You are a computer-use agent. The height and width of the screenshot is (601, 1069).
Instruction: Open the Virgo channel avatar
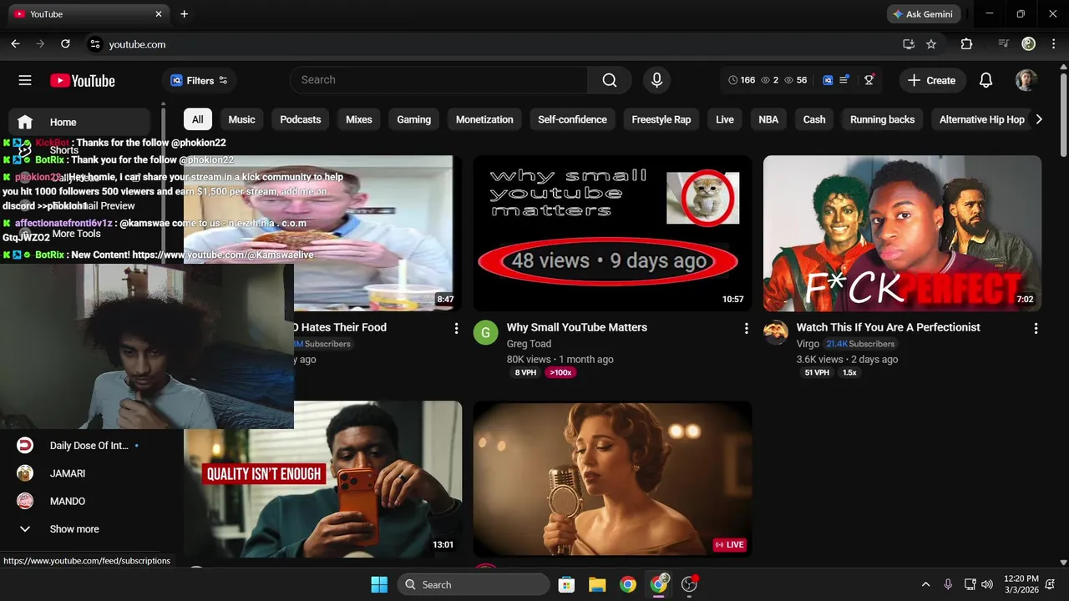(x=776, y=332)
